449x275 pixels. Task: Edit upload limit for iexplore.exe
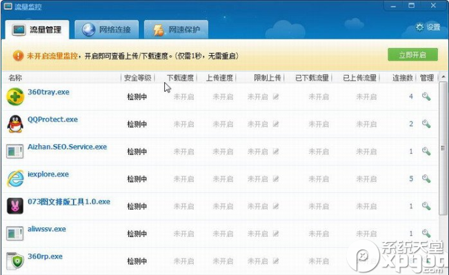click(x=276, y=179)
